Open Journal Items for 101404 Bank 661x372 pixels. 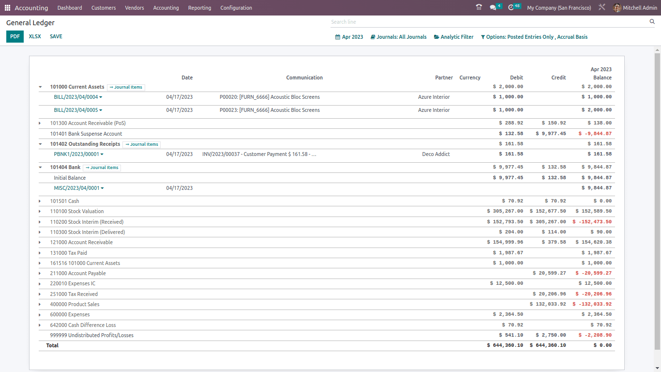point(102,167)
